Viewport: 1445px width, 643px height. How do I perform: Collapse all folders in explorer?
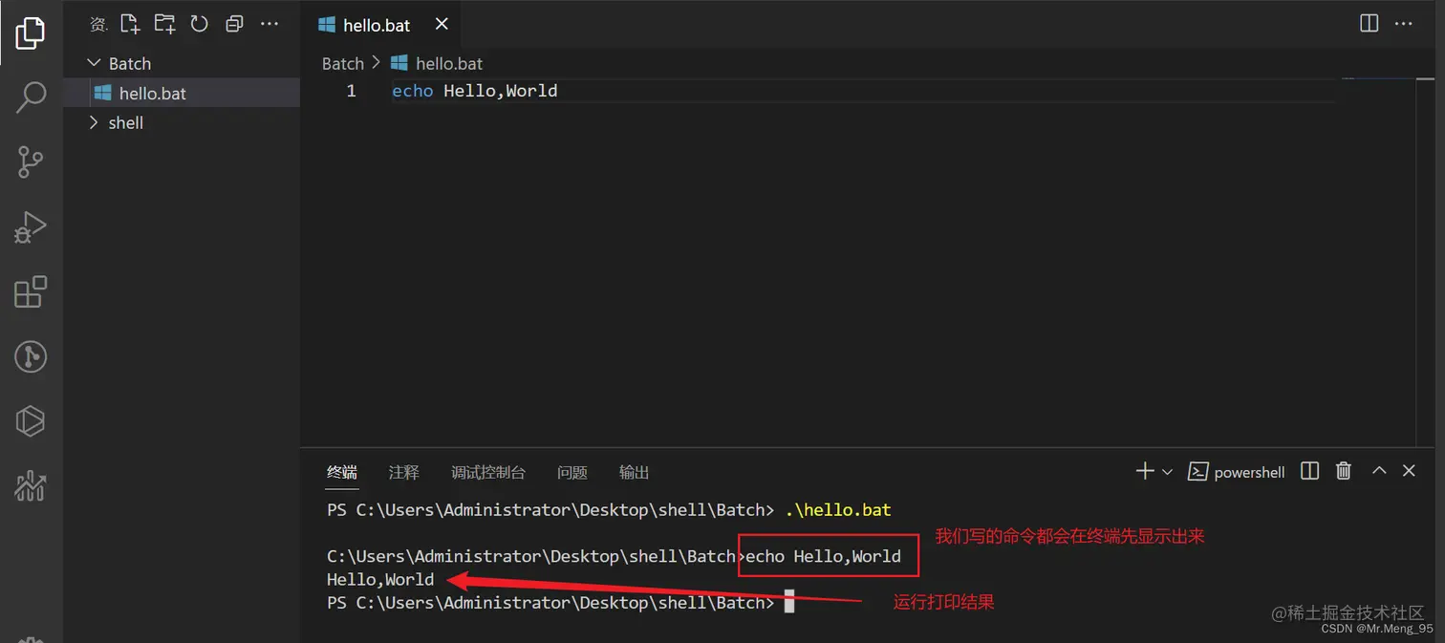click(x=234, y=24)
